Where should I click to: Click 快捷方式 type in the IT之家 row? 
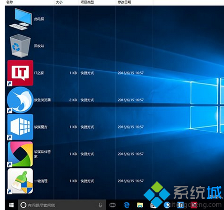(x=87, y=73)
